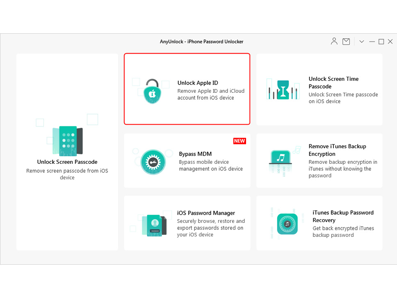Click 'Unlock Screen Time passcode on iOS device' text
This screenshot has height=298, width=397.
click(x=343, y=98)
